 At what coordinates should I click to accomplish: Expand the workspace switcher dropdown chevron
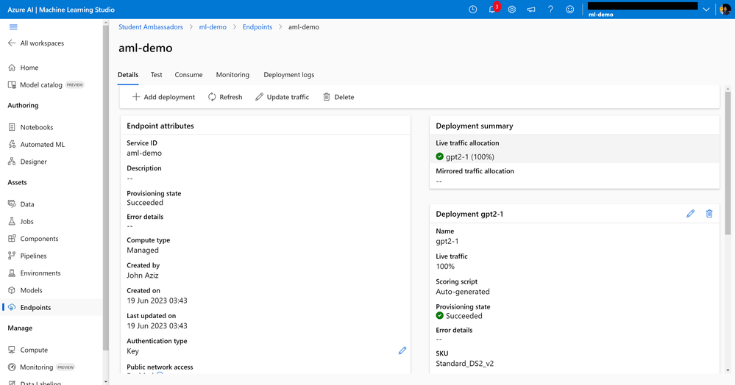click(x=706, y=10)
